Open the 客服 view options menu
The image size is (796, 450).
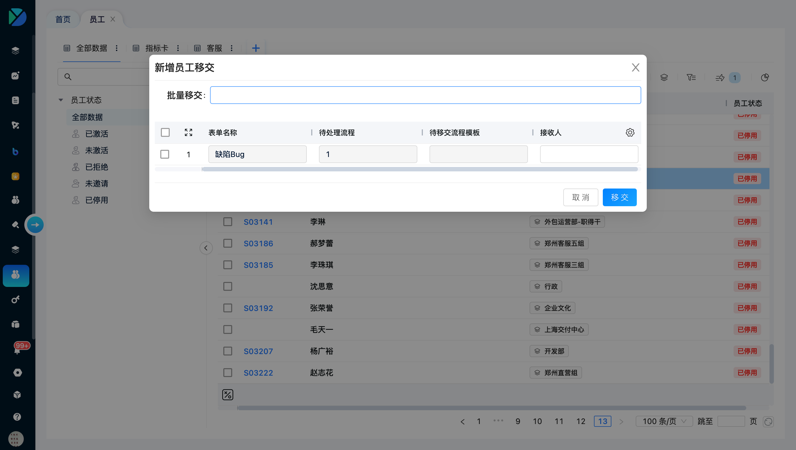(x=232, y=48)
